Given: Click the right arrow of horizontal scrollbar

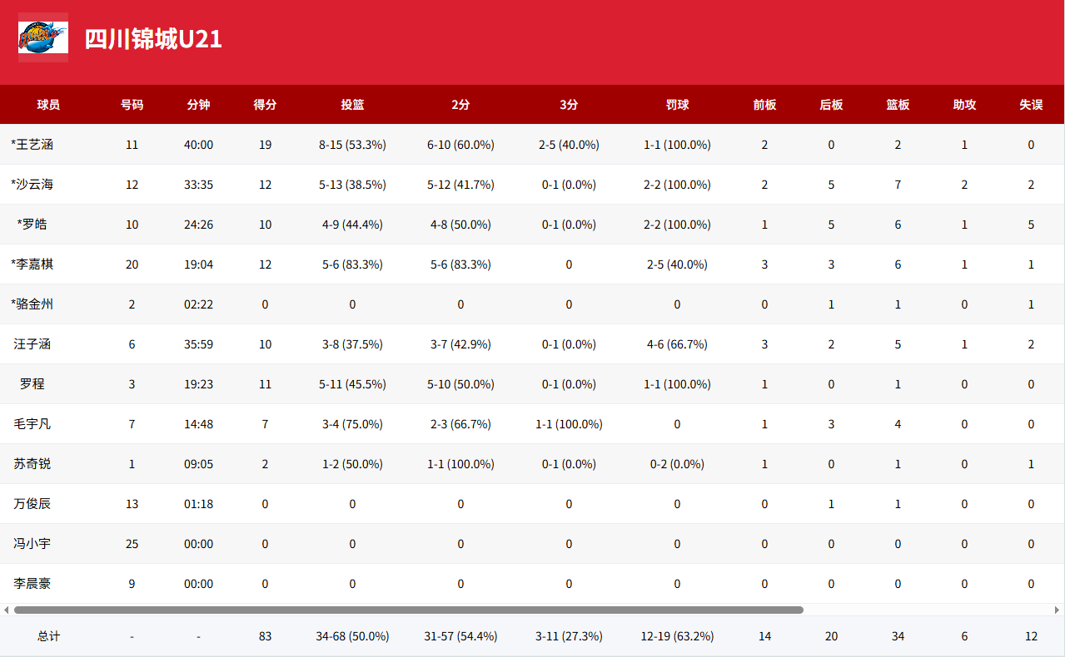Looking at the screenshot, I should 1058,610.
